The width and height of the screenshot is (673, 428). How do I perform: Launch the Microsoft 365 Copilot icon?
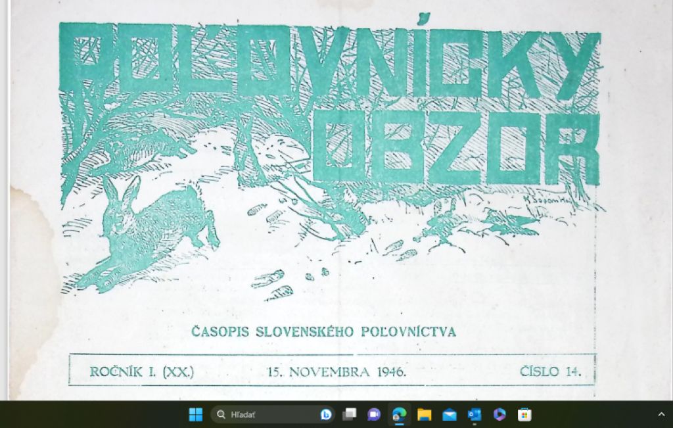point(499,414)
